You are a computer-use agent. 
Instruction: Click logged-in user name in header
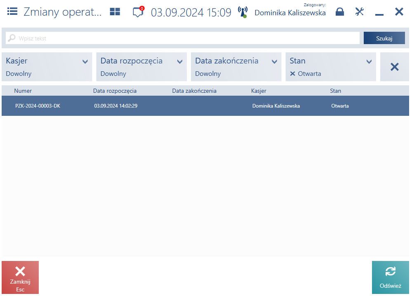[x=290, y=13]
